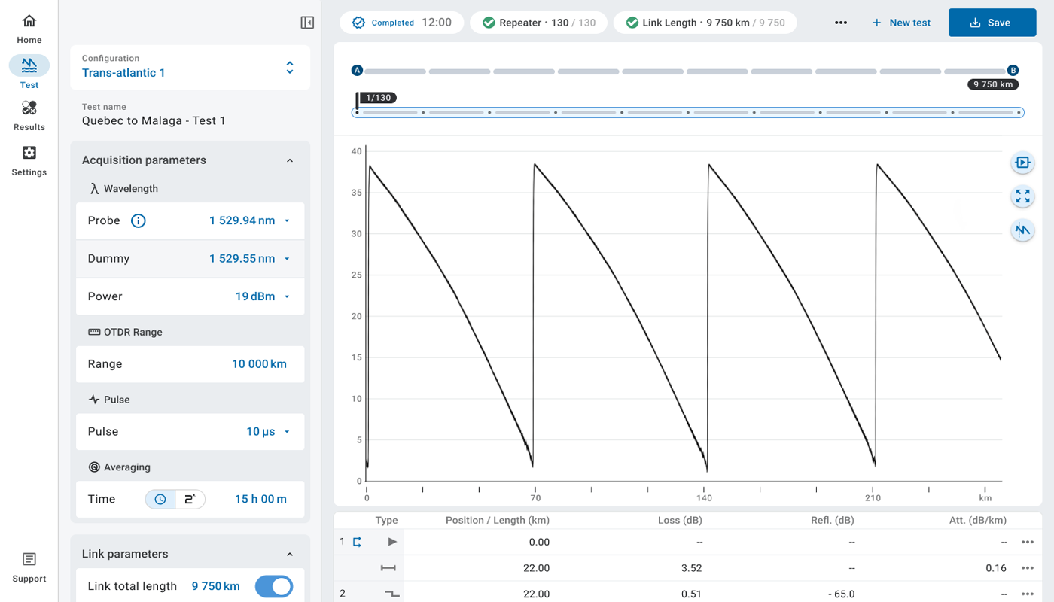This screenshot has height=602, width=1054.
Task: Start a New test
Action: [x=901, y=23]
